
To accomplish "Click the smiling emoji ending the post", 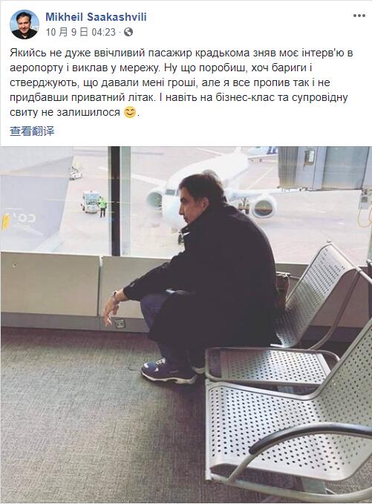I will click(x=130, y=112).
